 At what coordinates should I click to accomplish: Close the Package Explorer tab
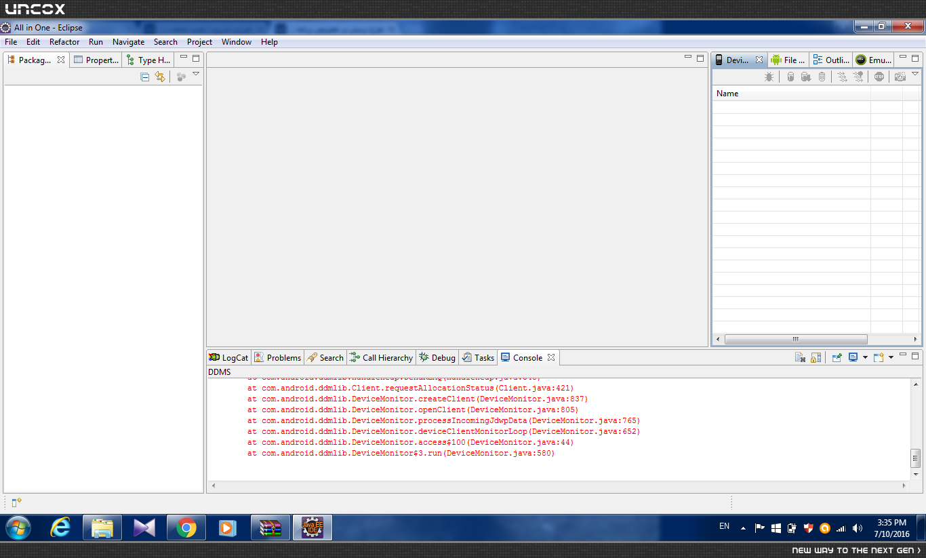[x=61, y=60]
